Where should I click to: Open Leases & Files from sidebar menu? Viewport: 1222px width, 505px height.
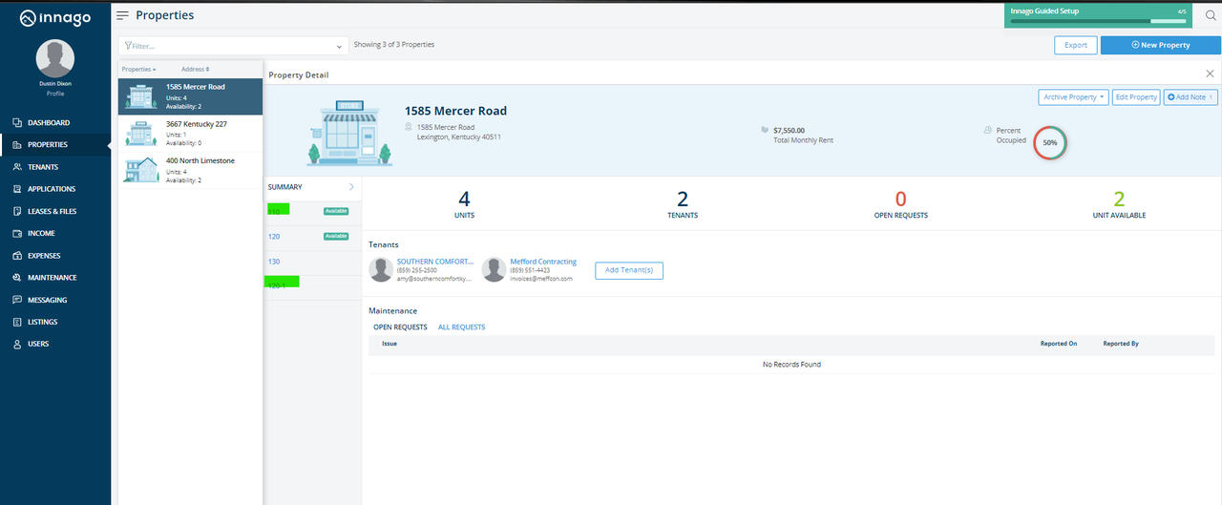[x=52, y=211]
